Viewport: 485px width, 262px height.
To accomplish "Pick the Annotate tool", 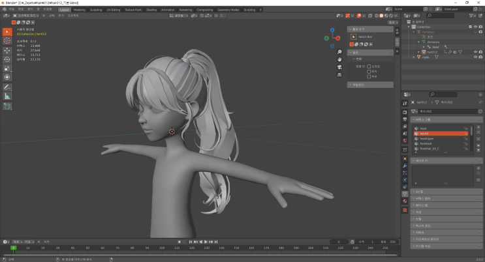I will 7,87.
